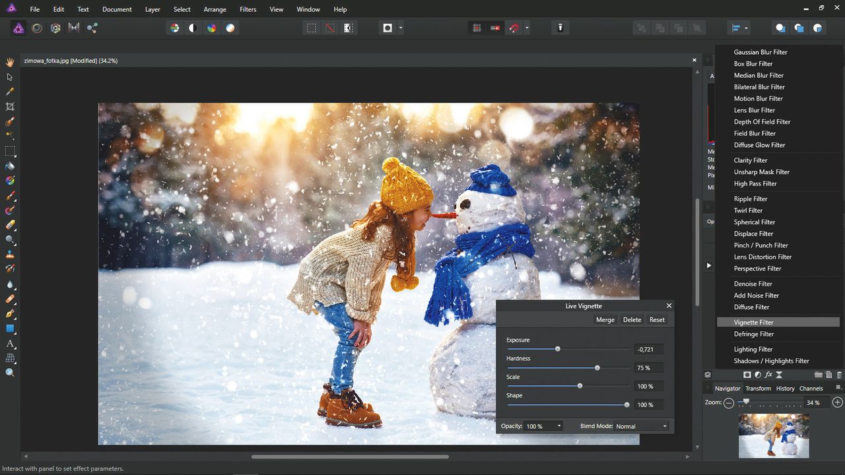Select the Blur droplet tool
Screen dimensions: 845x475
(10, 284)
